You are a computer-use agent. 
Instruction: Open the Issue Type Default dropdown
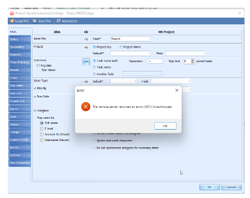[x=124, y=81]
